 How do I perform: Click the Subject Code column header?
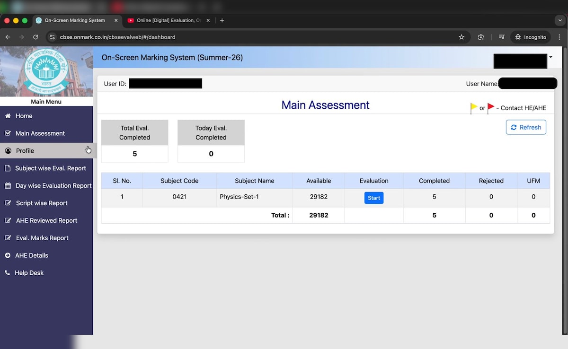coord(179,181)
